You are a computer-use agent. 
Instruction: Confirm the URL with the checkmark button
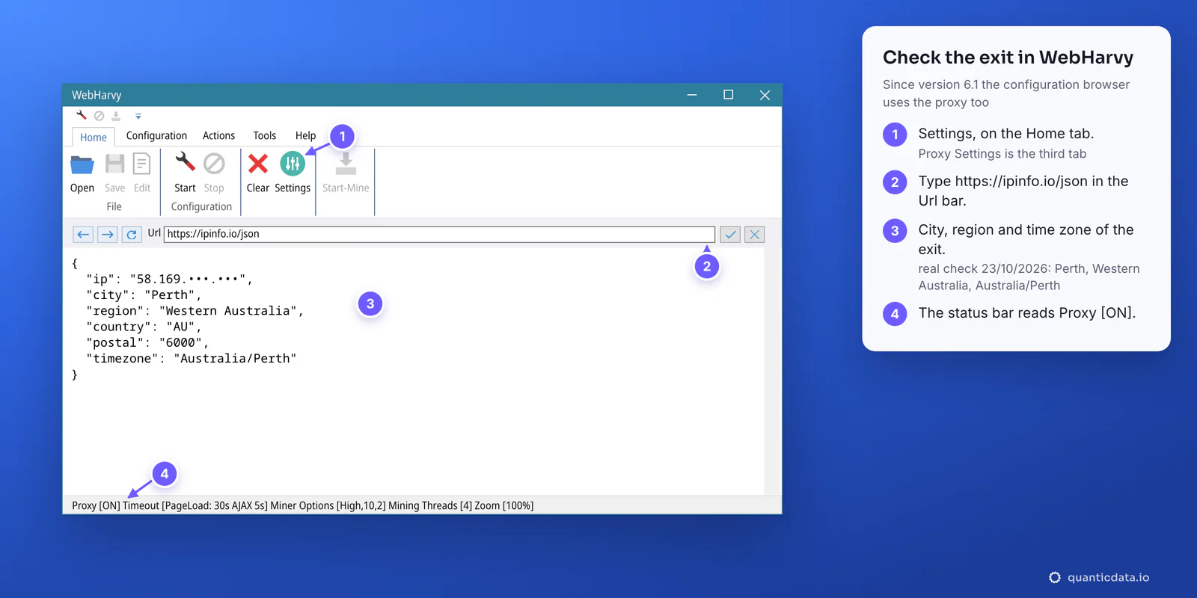730,235
